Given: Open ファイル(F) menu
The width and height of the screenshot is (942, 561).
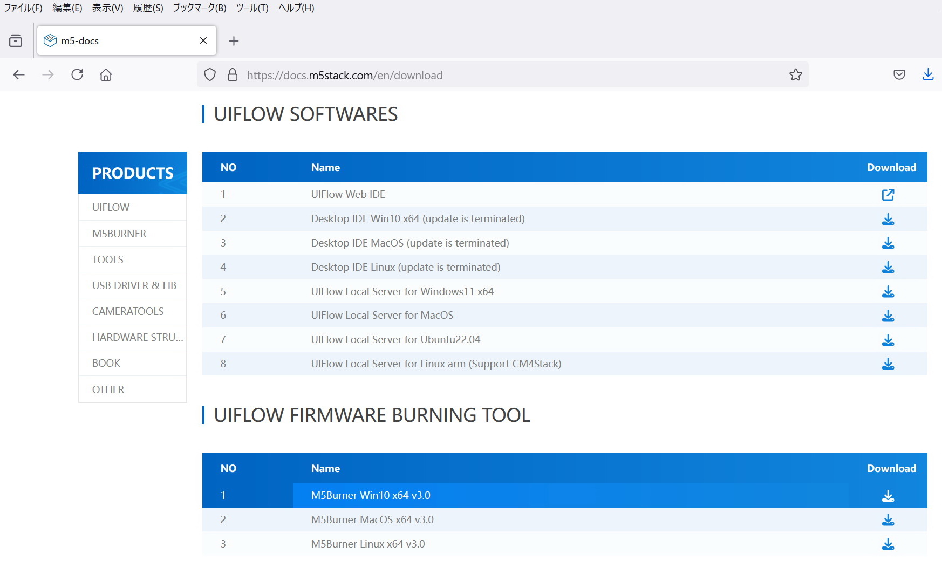Looking at the screenshot, I should (23, 8).
